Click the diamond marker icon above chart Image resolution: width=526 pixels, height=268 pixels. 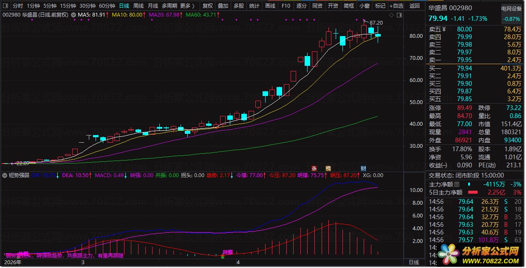pos(391,15)
